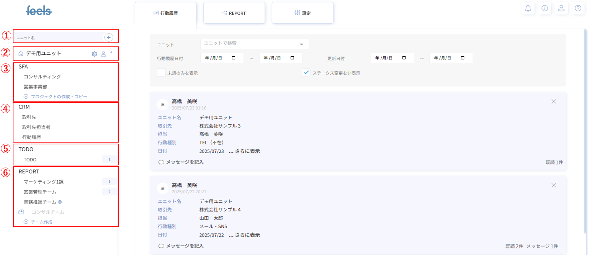Click the ユニット名 search field
Viewport: 590px width, 255px height.
[x=58, y=37]
